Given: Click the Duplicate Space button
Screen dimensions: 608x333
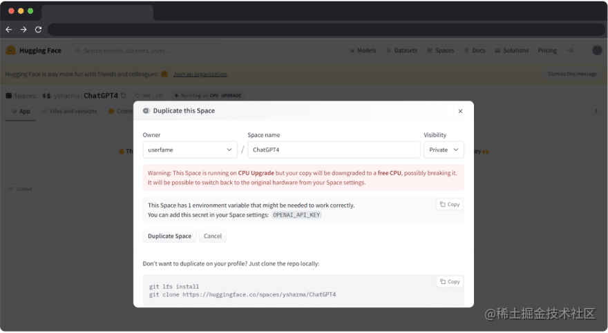Looking at the screenshot, I should point(169,236).
